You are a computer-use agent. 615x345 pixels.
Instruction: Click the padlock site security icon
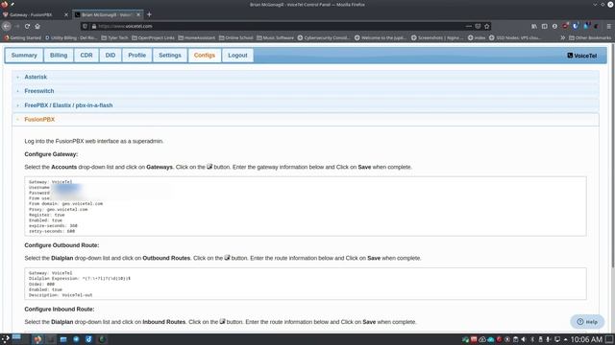pyautogui.click(x=94, y=26)
